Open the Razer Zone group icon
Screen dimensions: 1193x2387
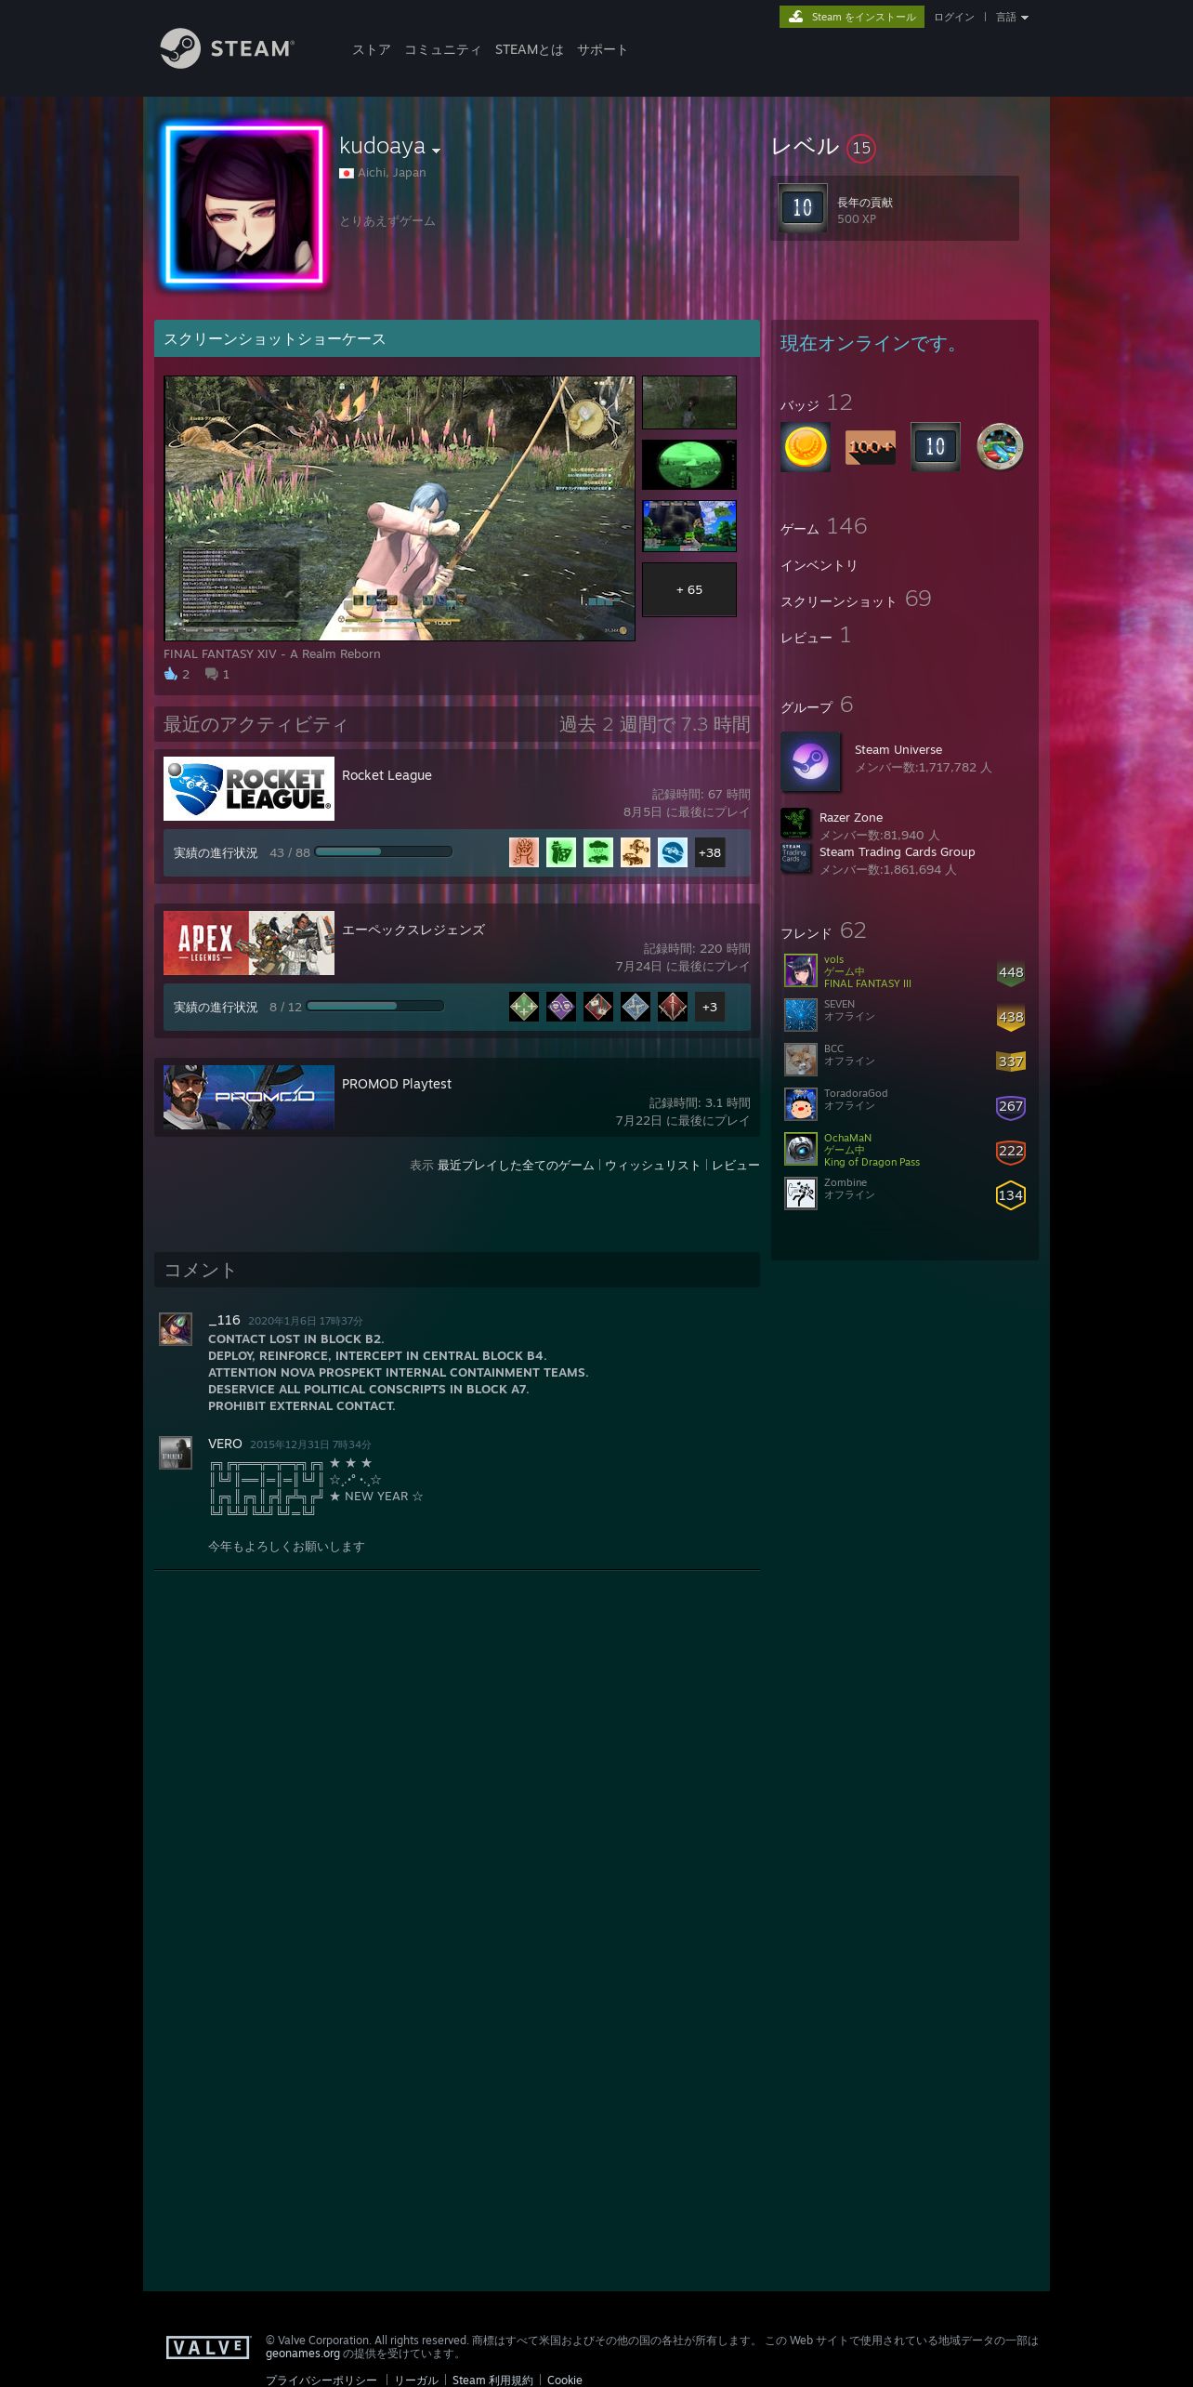coord(795,823)
